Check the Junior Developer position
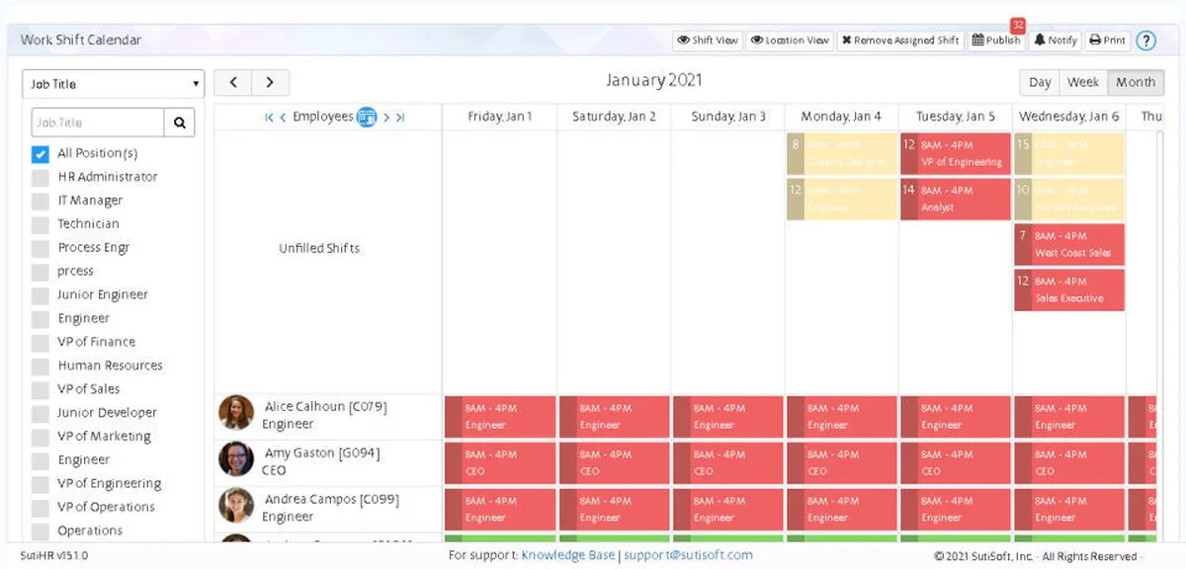1186x569 pixels. [40, 413]
